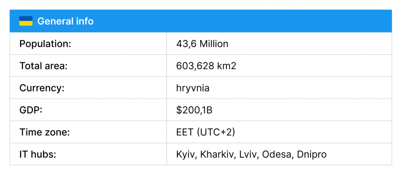Select the Population label cell
Image resolution: width=402 pixels, height=175 pixels.
click(88, 44)
